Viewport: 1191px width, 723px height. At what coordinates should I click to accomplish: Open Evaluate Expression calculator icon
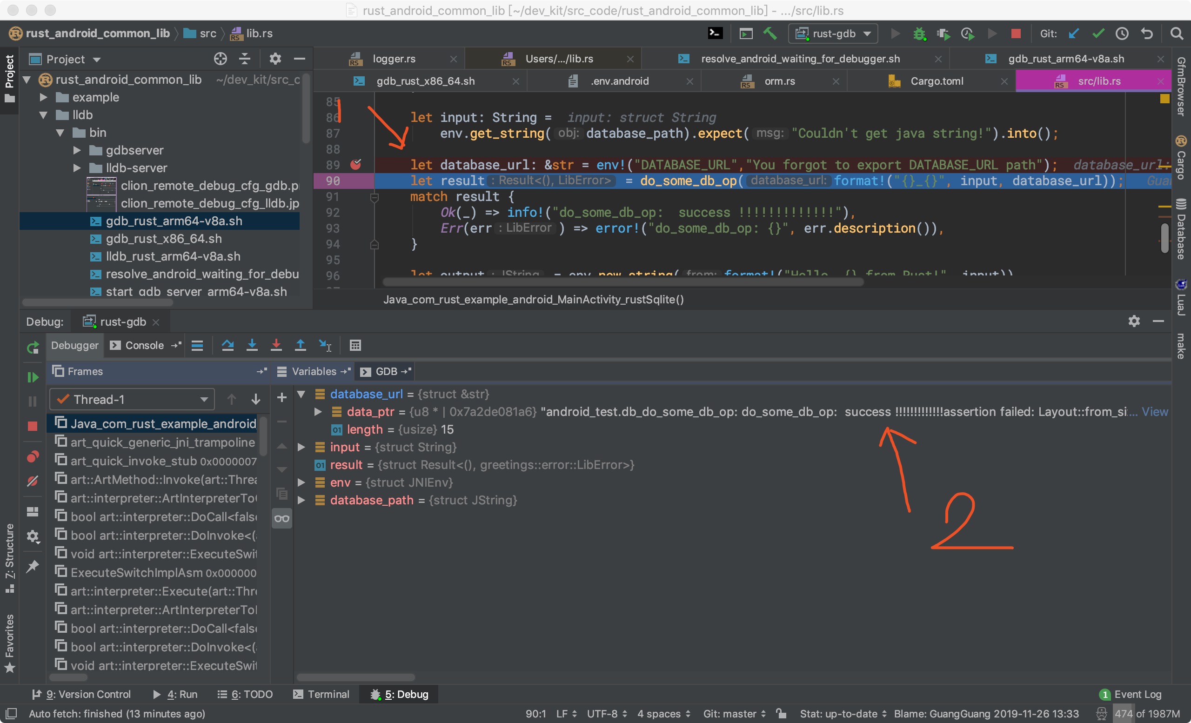[x=355, y=345]
